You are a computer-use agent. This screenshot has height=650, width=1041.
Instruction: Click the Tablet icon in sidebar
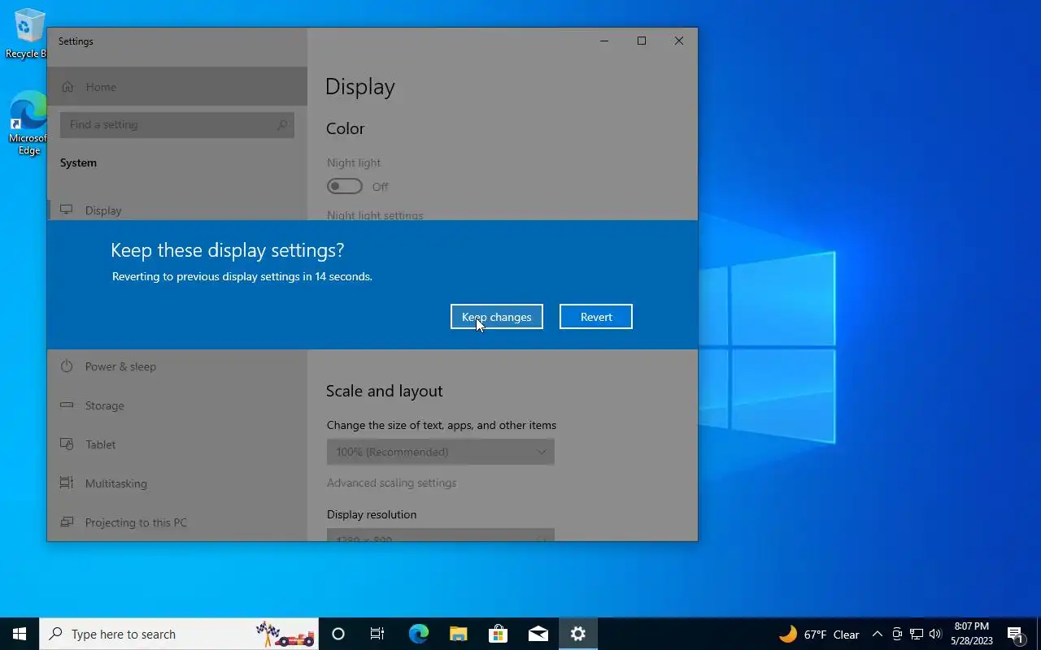tap(67, 444)
